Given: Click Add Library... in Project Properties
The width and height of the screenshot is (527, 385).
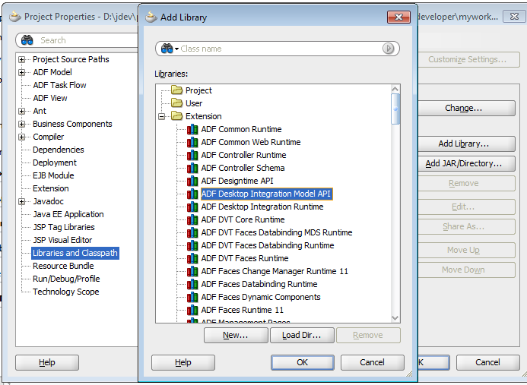Looking at the screenshot, I should click(x=466, y=144).
